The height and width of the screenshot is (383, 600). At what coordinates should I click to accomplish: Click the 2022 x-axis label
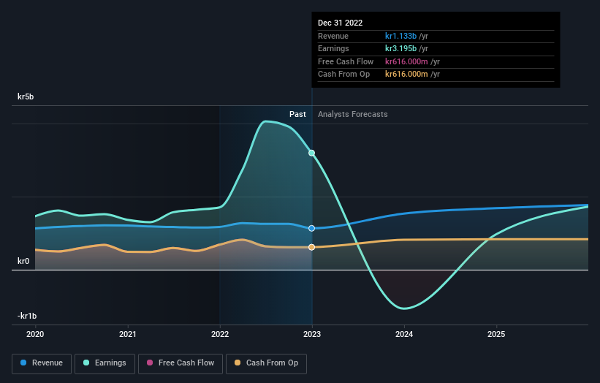pos(220,335)
